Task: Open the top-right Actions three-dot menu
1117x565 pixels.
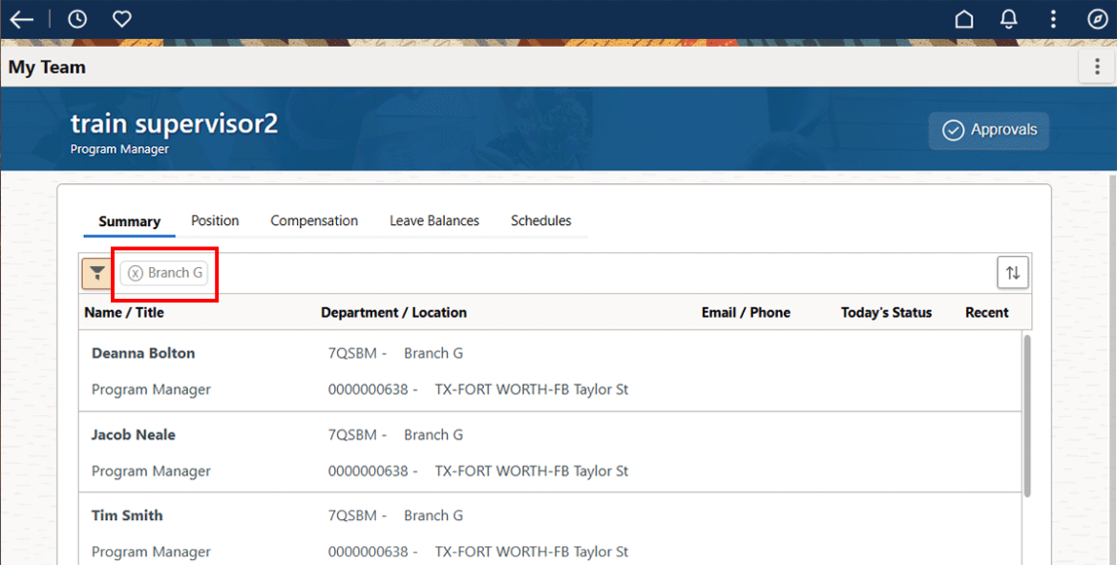Action: click(1053, 18)
